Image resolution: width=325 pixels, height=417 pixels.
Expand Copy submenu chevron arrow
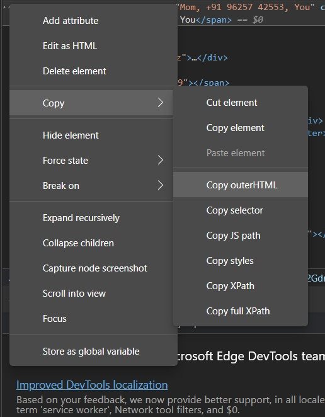[x=161, y=103]
